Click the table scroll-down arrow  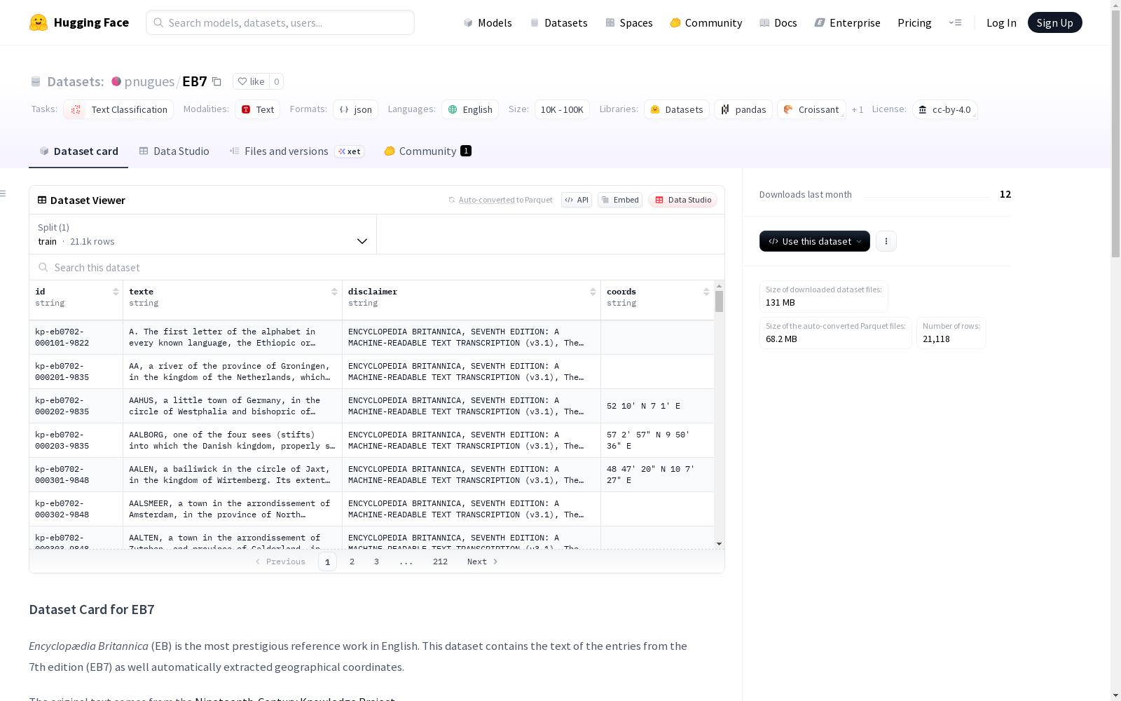719,544
